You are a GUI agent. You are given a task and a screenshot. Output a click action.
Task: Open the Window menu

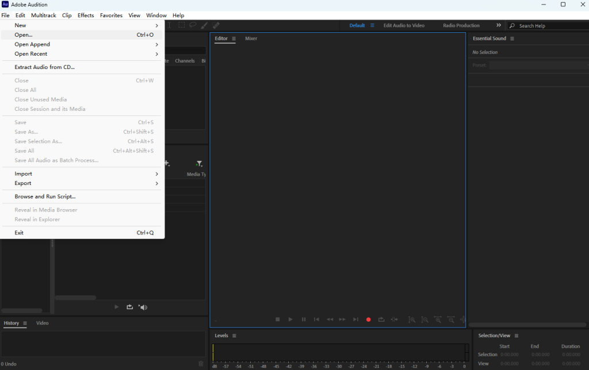(x=156, y=15)
